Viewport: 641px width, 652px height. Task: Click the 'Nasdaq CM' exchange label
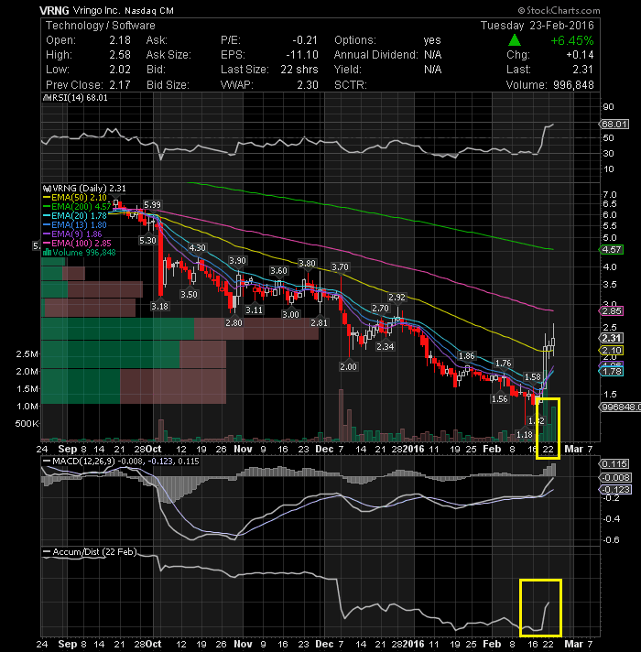(149, 11)
